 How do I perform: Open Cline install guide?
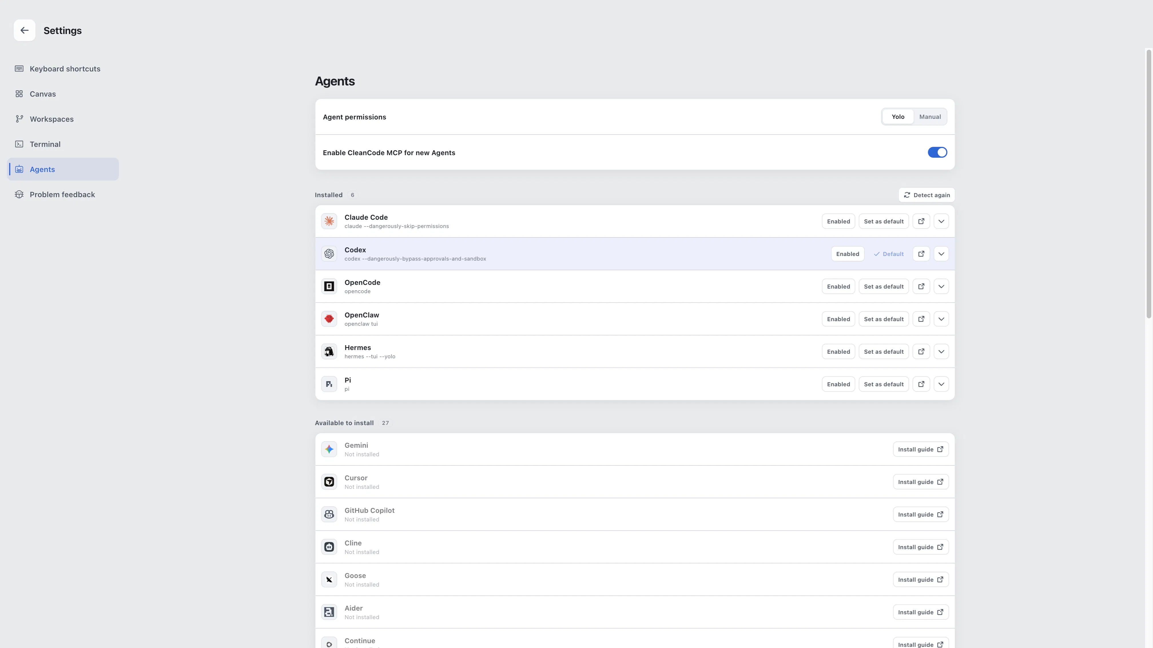(921, 547)
